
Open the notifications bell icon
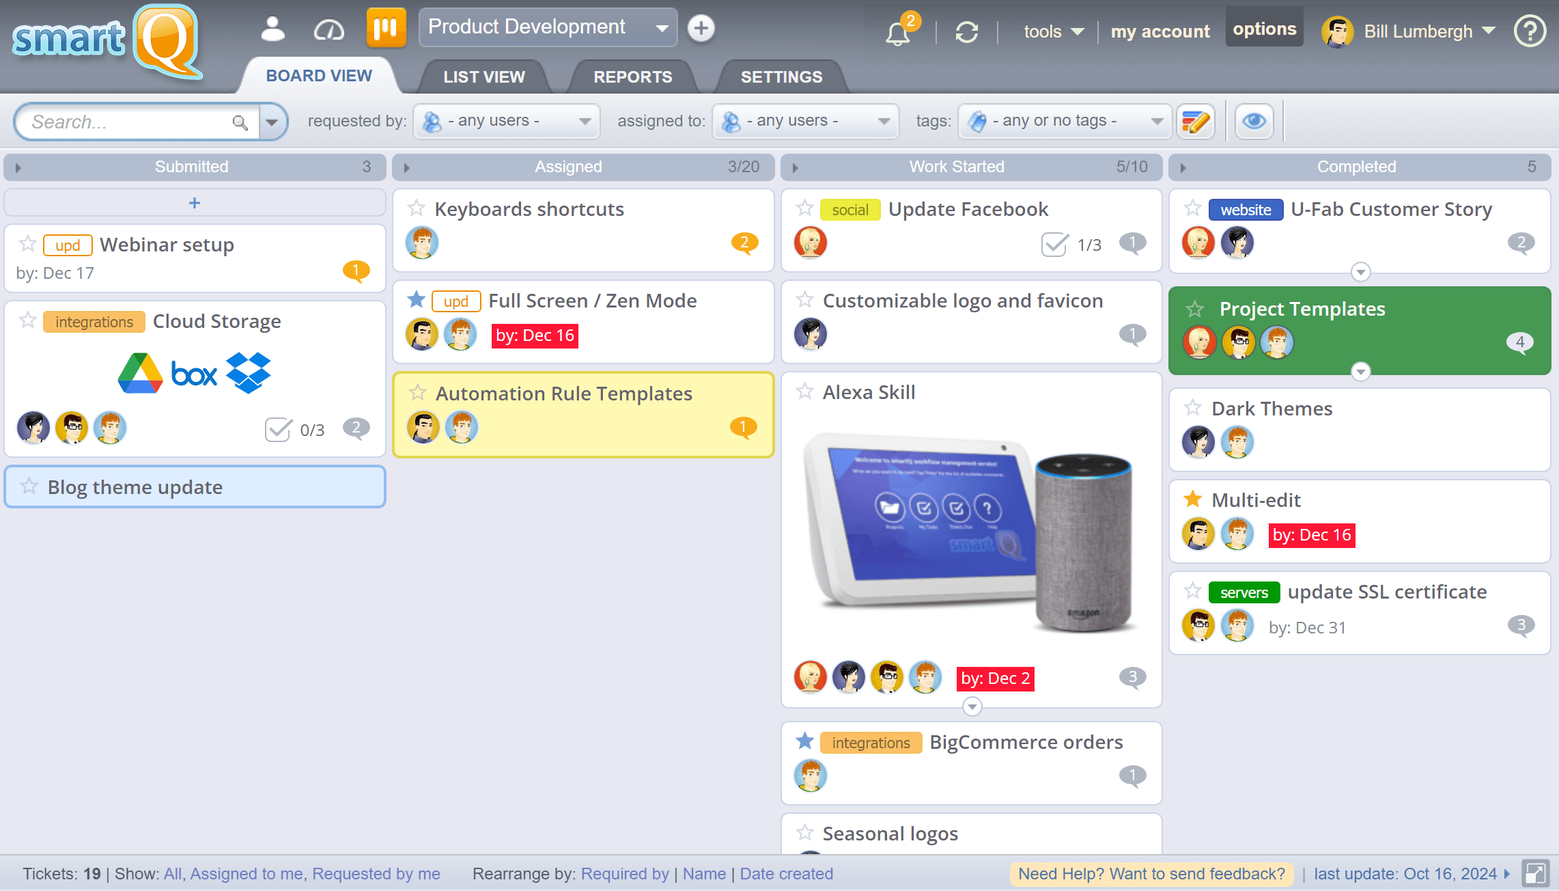897,33
